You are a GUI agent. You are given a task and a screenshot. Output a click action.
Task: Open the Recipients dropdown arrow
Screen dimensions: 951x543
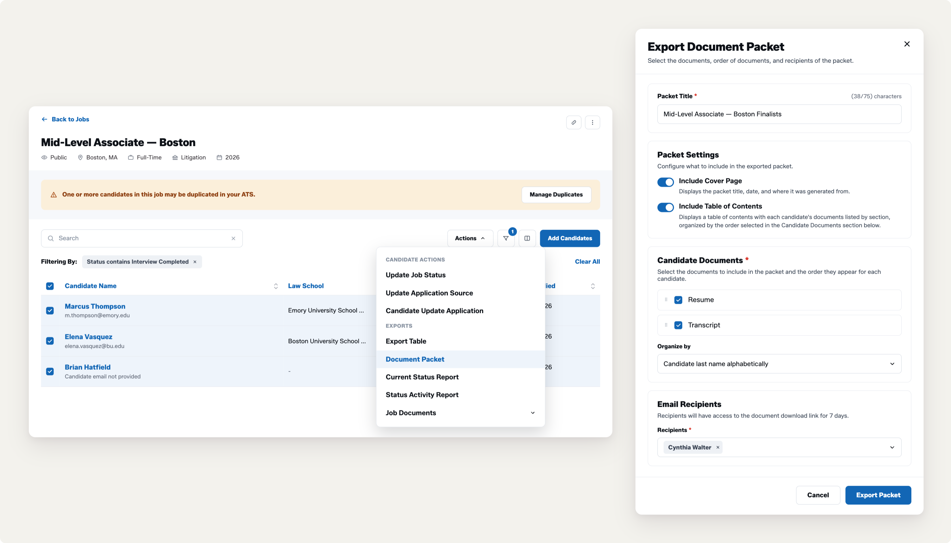click(x=892, y=447)
